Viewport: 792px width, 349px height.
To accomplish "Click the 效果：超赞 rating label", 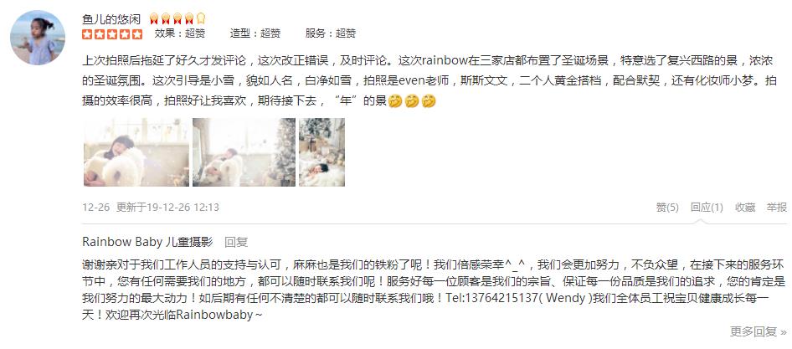I will point(180,33).
